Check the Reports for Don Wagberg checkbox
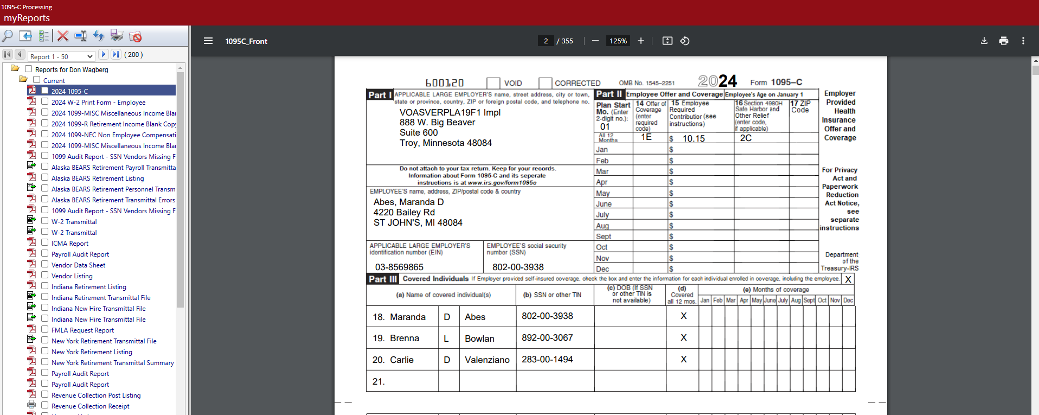Screen dimensions: 1039x415 (28, 69)
